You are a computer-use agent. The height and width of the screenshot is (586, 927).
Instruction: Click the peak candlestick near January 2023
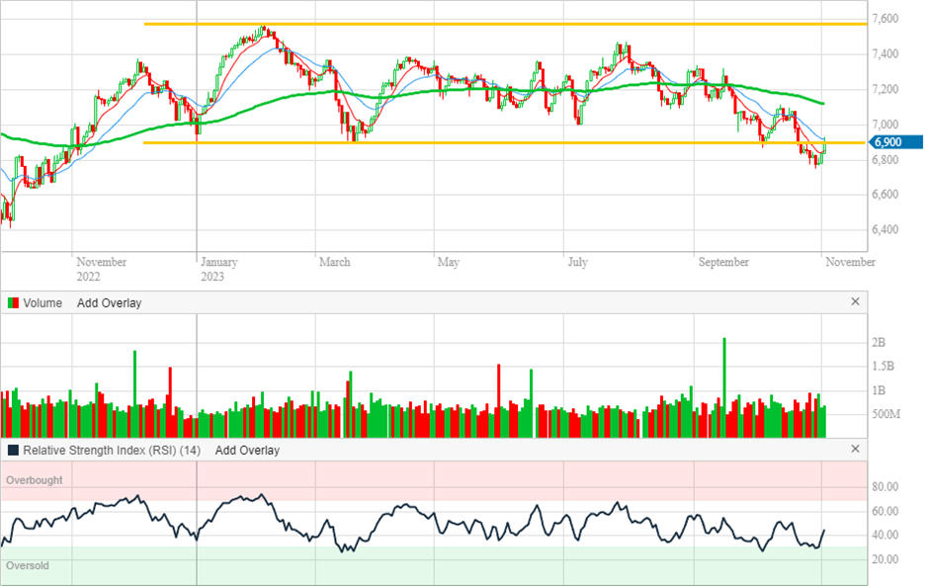(x=263, y=30)
